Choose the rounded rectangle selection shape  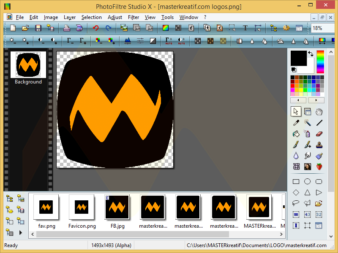tap(319, 182)
